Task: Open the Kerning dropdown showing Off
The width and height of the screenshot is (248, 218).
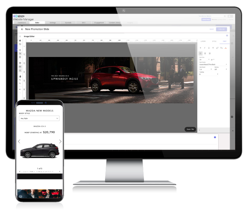Action: coord(221,70)
